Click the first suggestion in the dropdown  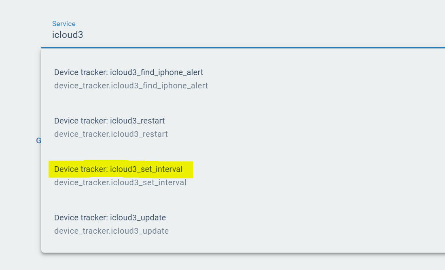(x=128, y=72)
